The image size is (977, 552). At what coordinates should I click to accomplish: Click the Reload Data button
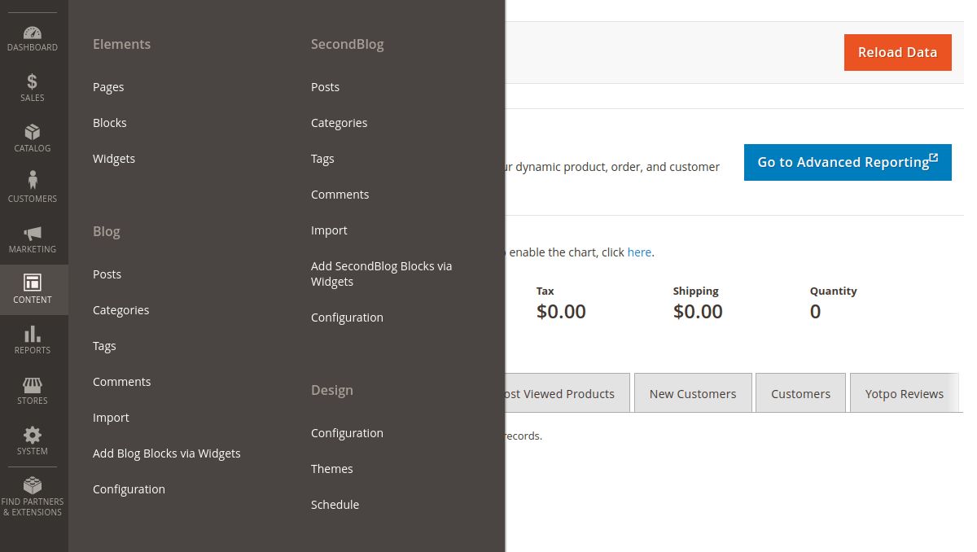(897, 52)
